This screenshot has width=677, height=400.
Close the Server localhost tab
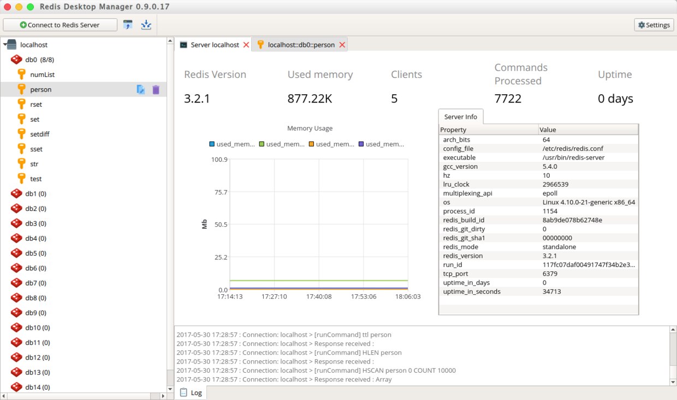coord(246,45)
